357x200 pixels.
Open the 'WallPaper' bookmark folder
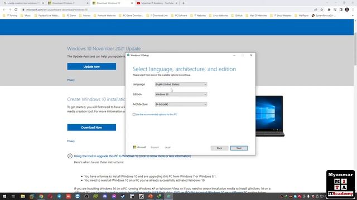click(301, 16)
